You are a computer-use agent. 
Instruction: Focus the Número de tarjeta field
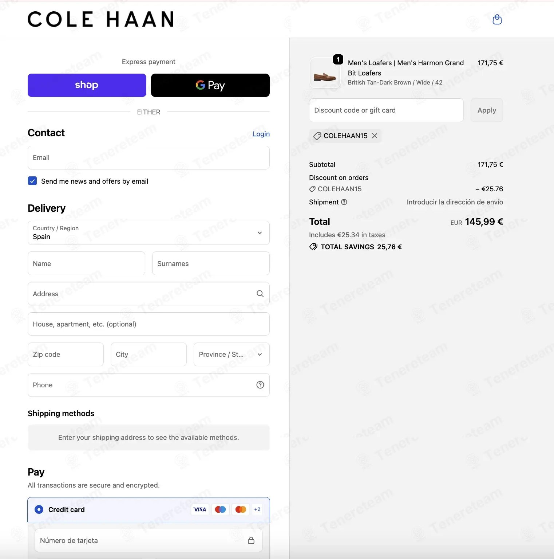[x=149, y=540]
